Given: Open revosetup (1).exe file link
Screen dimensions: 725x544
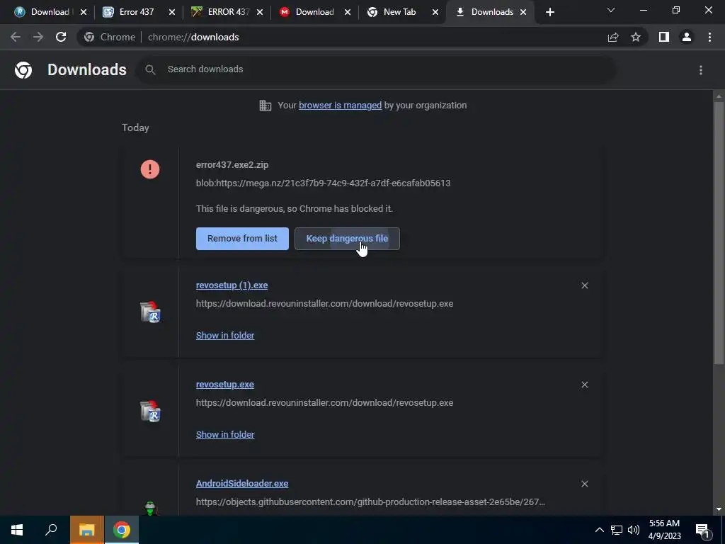Looking at the screenshot, I should pos(232,285).
